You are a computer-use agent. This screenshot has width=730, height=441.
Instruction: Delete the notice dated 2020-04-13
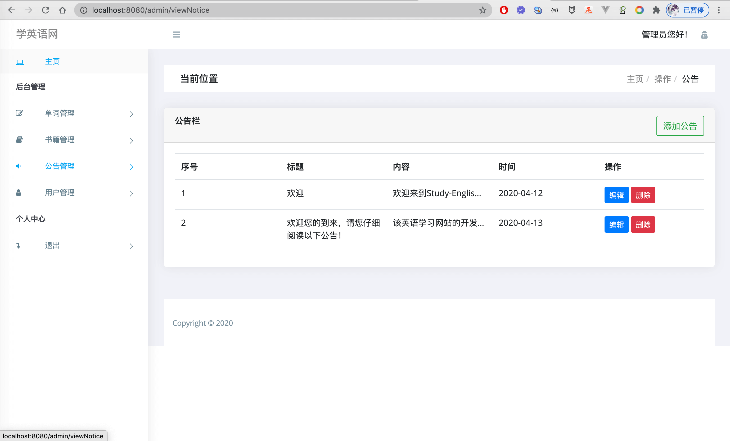[643, 225]
